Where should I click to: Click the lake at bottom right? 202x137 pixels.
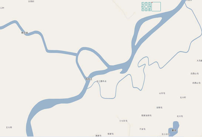(x=174, y=129)
